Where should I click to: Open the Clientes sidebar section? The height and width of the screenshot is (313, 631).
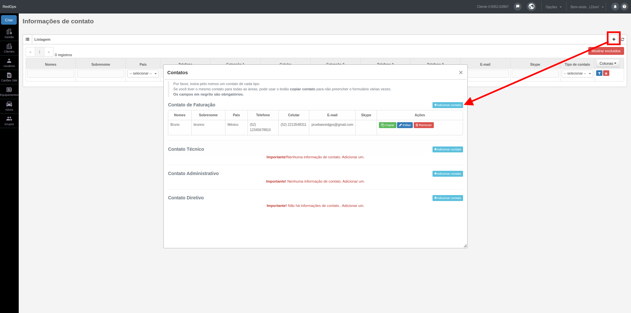pos(9,48)
